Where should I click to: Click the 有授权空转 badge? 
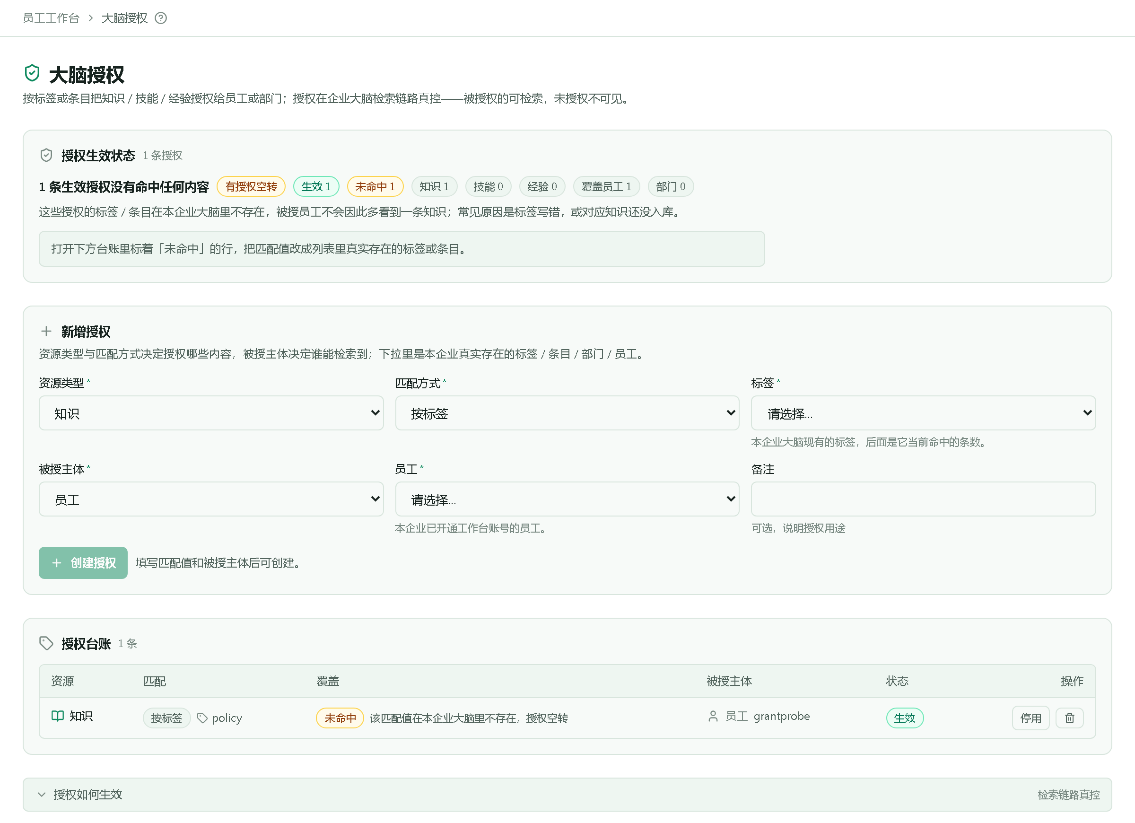[251, 186]
